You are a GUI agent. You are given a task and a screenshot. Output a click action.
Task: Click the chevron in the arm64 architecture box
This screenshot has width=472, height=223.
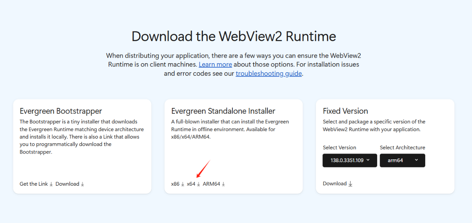(x=417, y=160)
